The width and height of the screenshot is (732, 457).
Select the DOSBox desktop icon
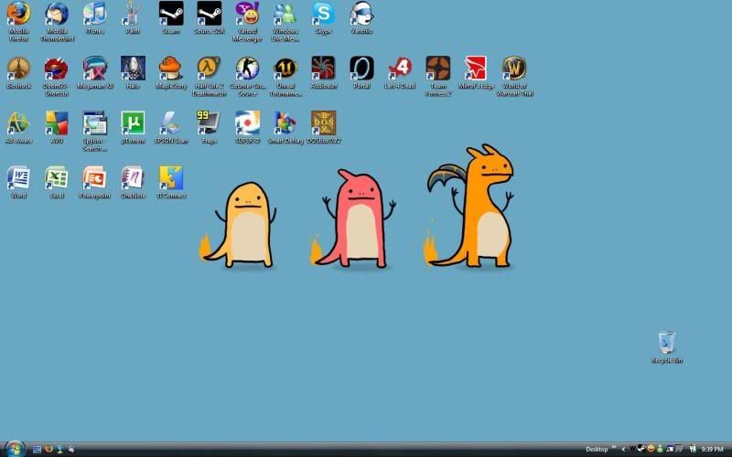click(x=324, y=127)
